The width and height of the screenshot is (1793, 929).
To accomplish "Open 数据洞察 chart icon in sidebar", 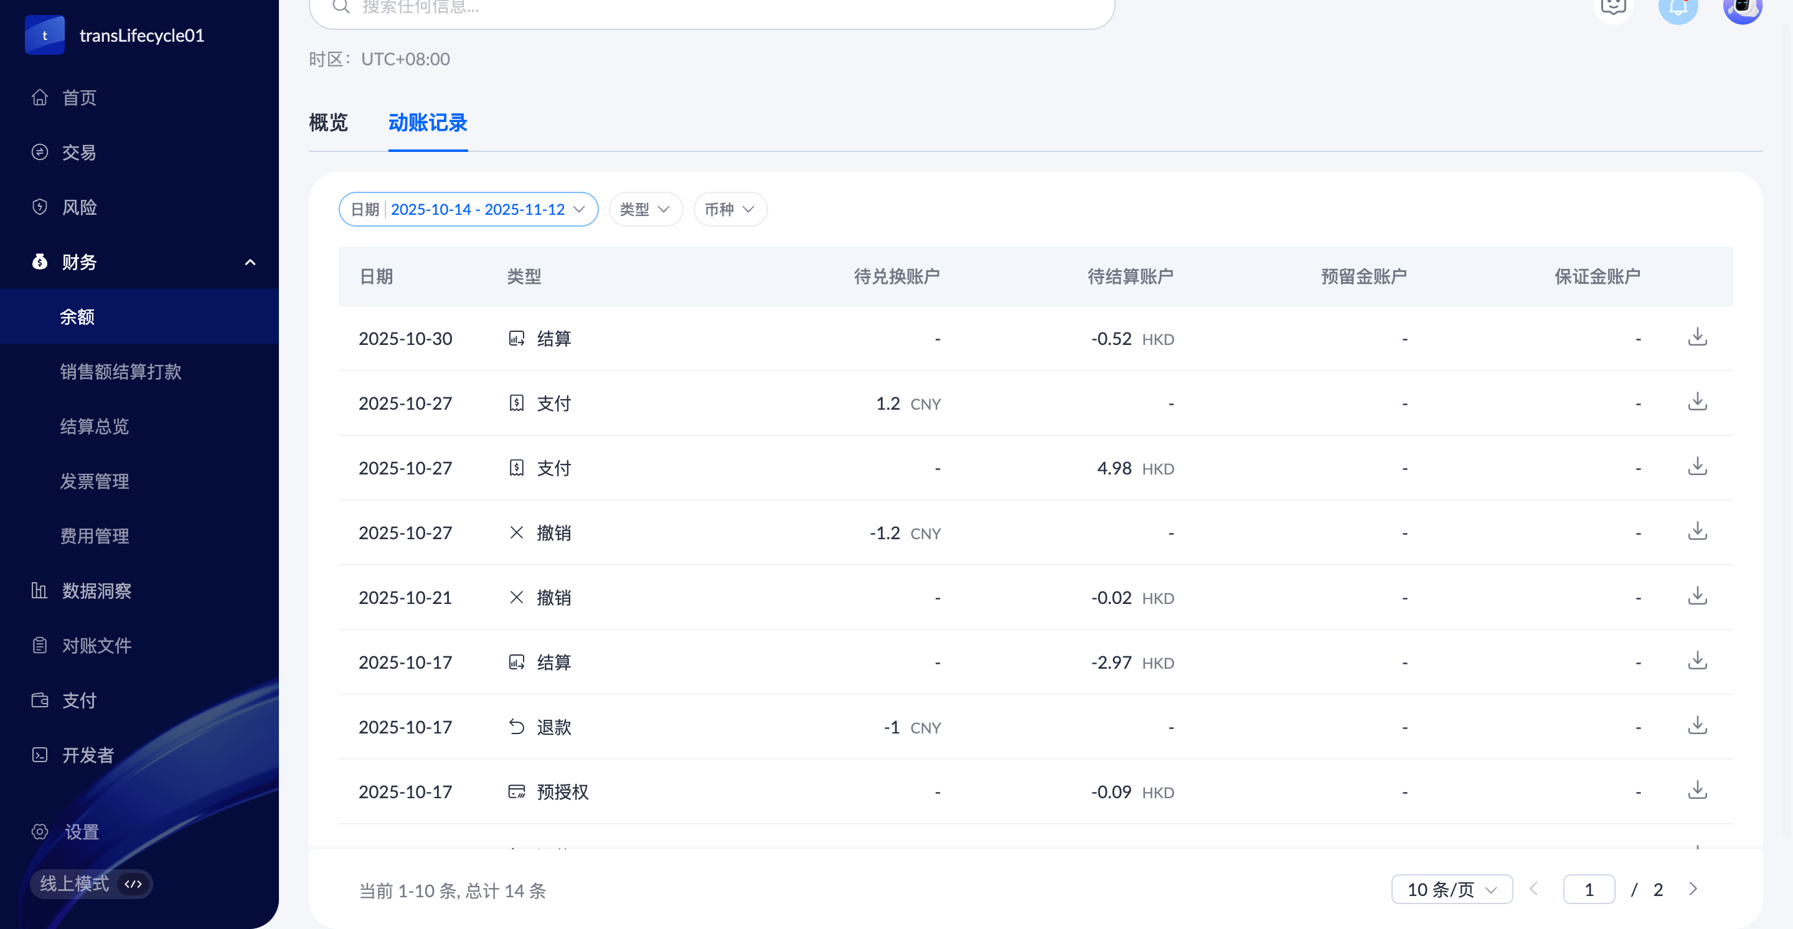I will point(40,591).
